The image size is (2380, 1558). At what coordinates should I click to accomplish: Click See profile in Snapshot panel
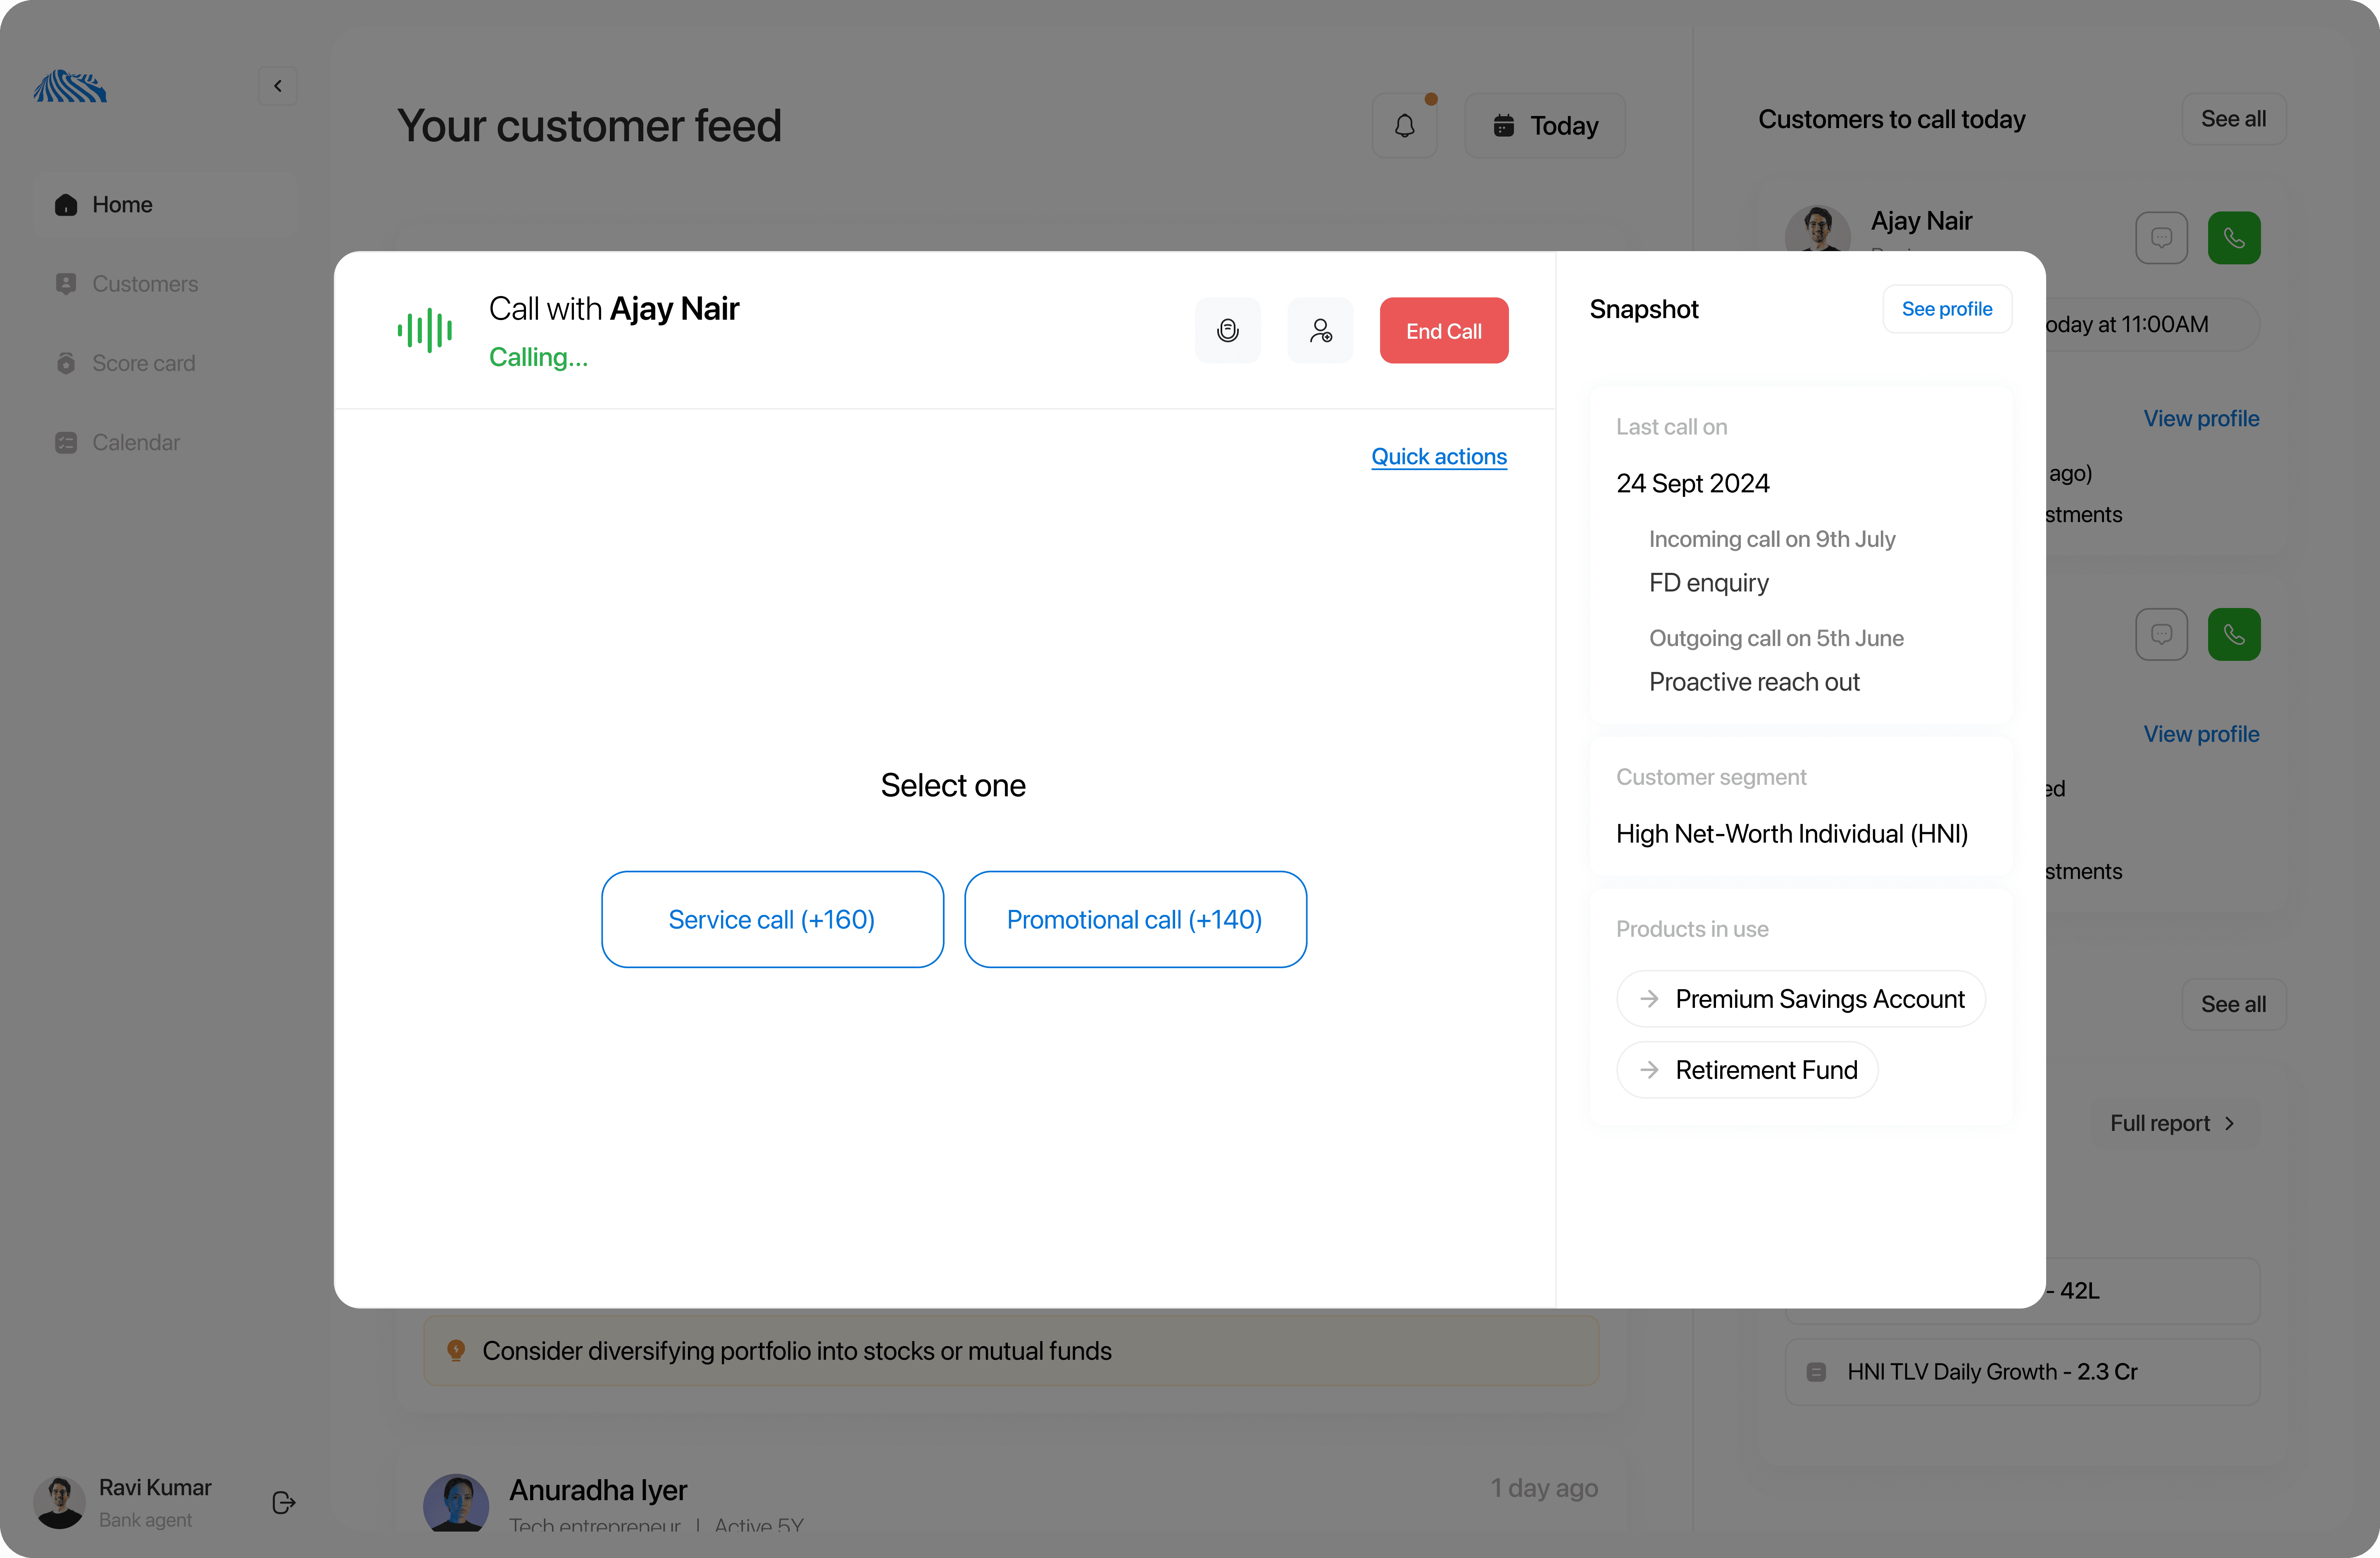(x=1946, y=309)
